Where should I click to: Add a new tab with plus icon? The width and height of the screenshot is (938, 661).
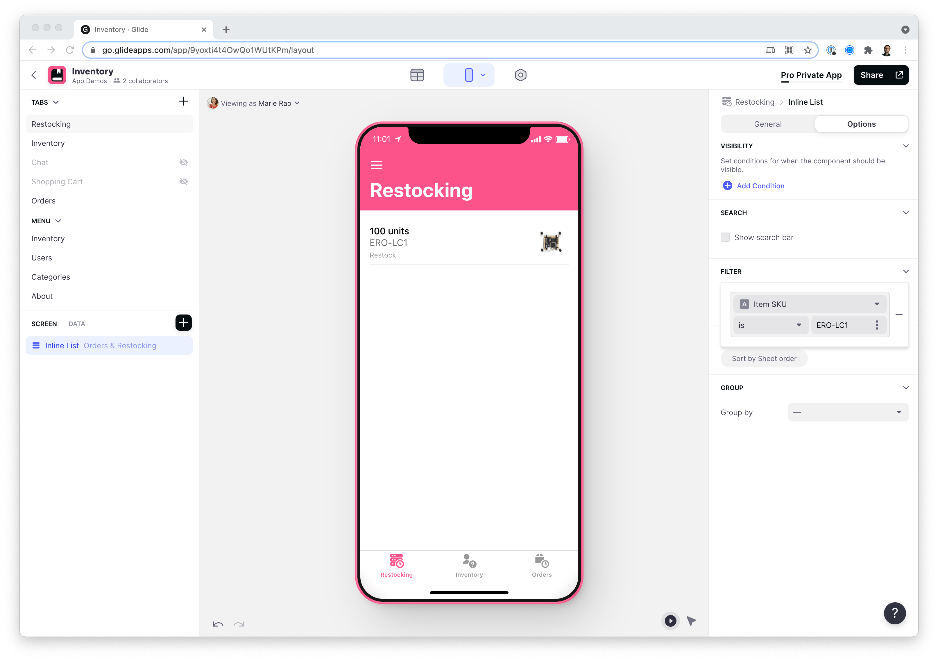183,102
